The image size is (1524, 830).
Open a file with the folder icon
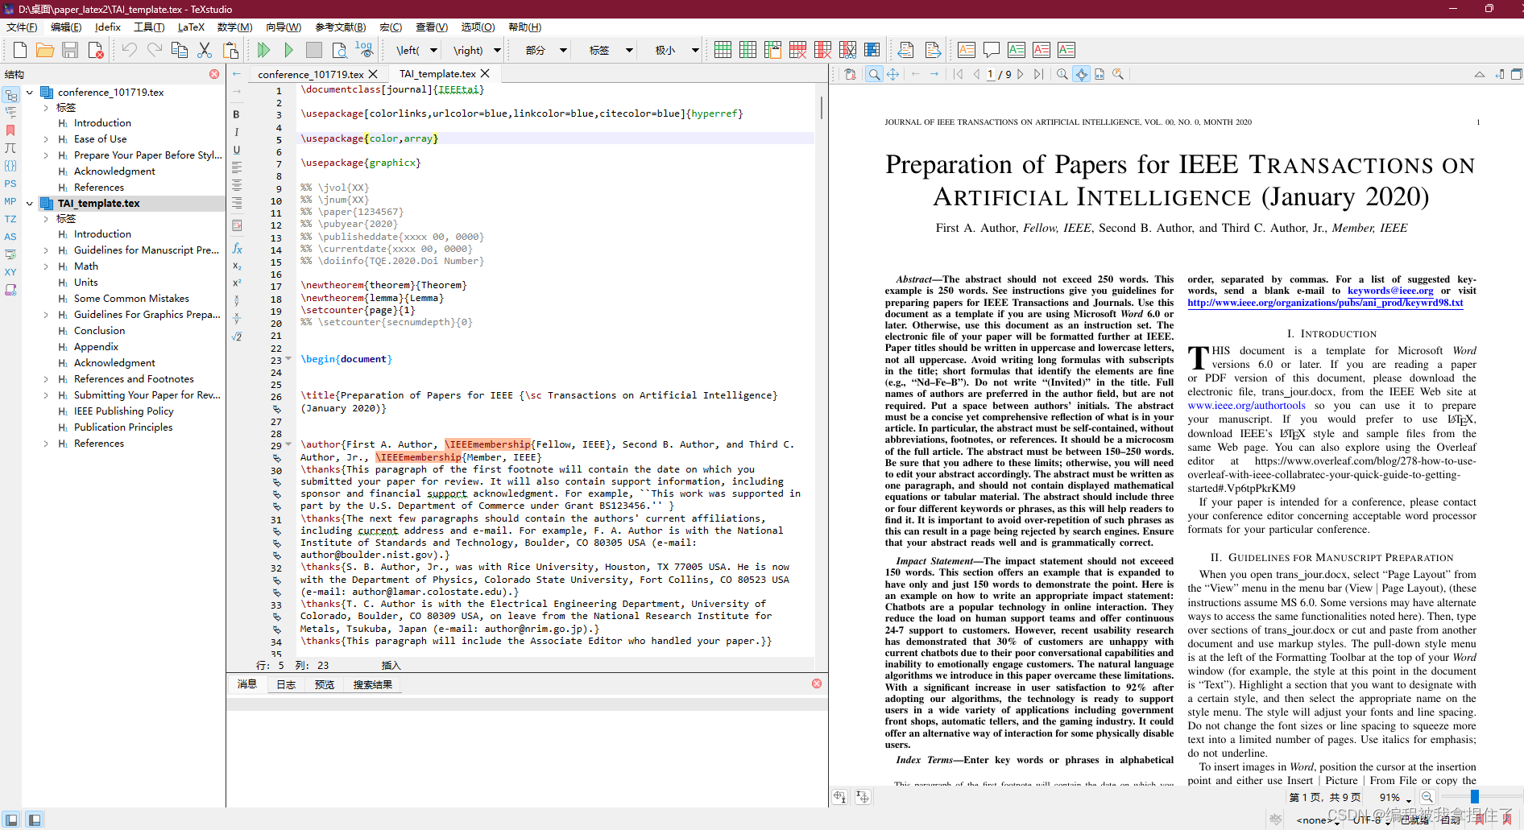(x=45, y=50)
